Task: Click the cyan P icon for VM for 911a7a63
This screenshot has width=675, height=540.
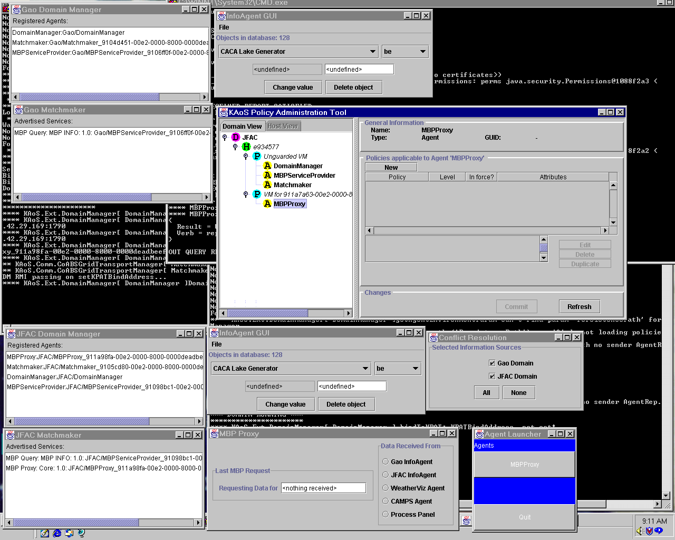Action: point(257,195)
